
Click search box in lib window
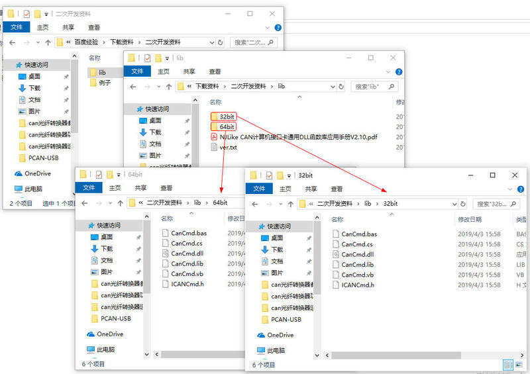pyautogui.click(x=374, y=87)
